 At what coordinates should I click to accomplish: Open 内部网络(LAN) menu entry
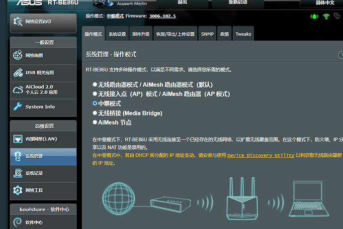(43, 139)
